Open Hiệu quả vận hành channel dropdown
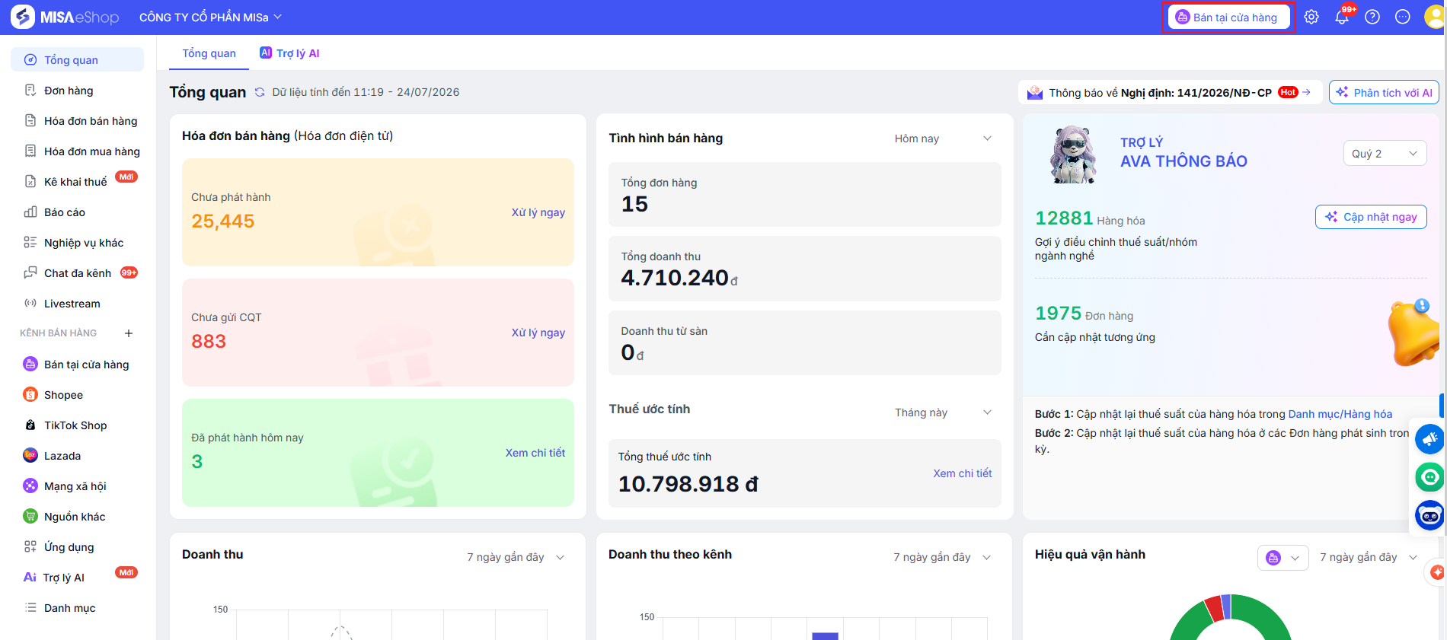Image resolution: width=1447 pixels, height=640 pixels. (x=1282, y=558)
